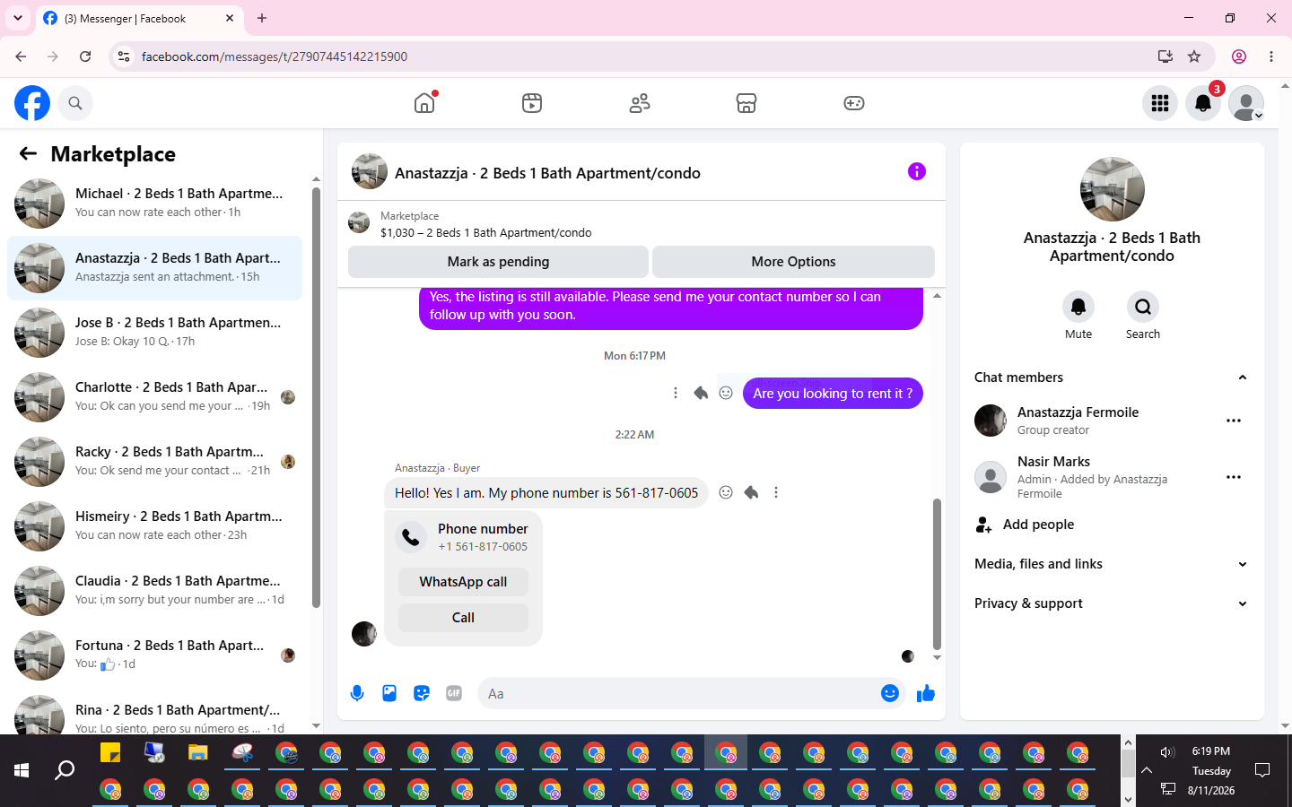Open Michael's 2 Beds conversation
1292x807 pixels.
pyautogui.click(x=154, y=204)
